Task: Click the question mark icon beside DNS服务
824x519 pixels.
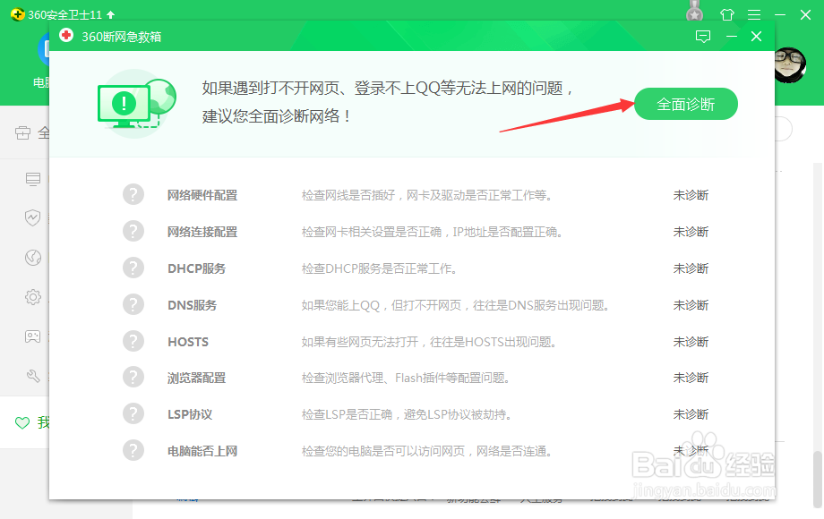Action: coord(133,304)
